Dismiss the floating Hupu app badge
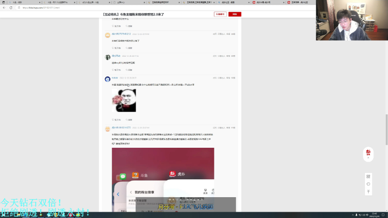Image resolution: width=388 pixels, height=218 pixels. point(368,158)
